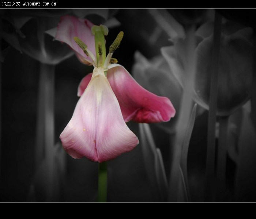Click the 汽车之家 watermark text

point(11,4)
